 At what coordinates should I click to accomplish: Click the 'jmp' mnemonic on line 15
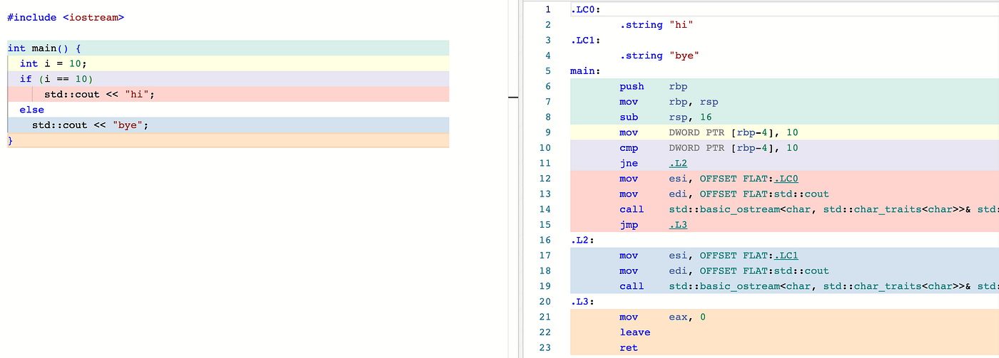tap(629, 225)
